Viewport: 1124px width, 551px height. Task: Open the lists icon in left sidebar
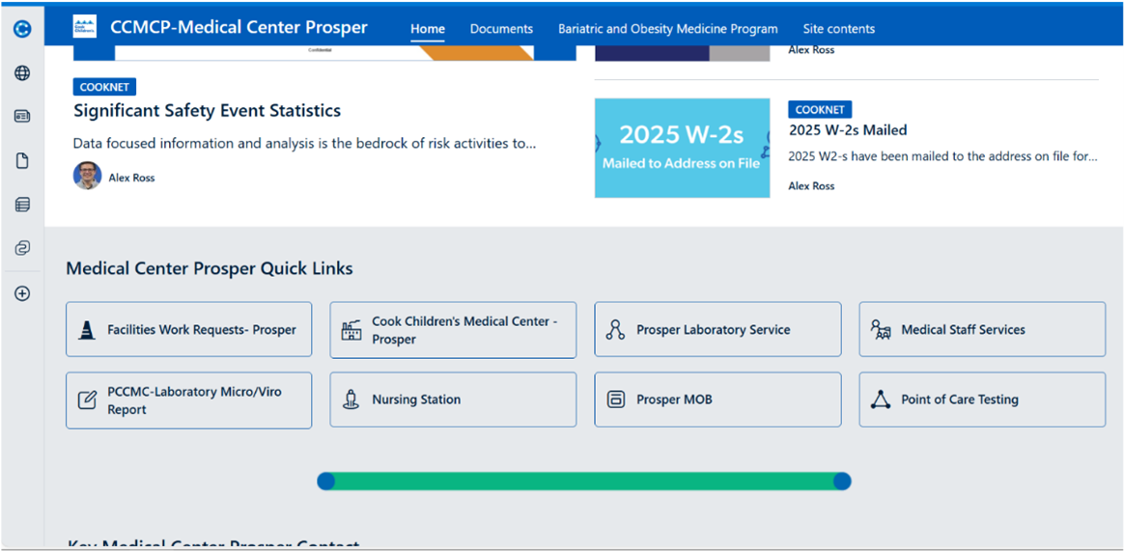pyautogui.click(x=23, y=205)
